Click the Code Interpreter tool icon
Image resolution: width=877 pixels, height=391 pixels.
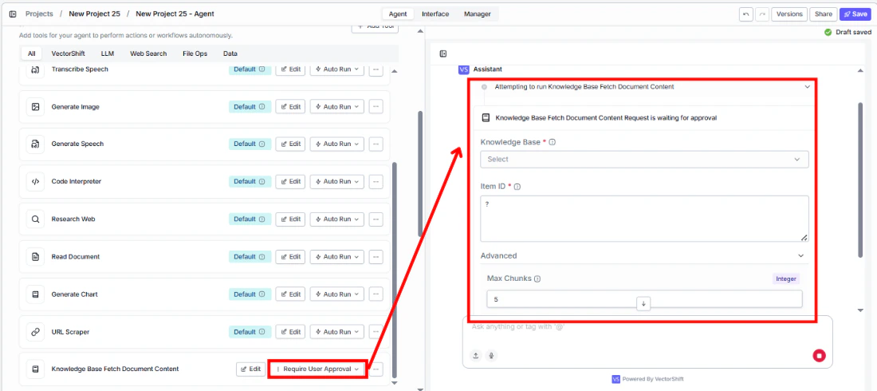pos(35,181)
